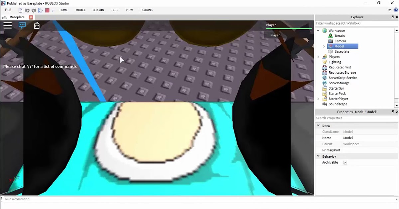Click the Workspace globe icon
399x209 pixels.
(325, 31)
